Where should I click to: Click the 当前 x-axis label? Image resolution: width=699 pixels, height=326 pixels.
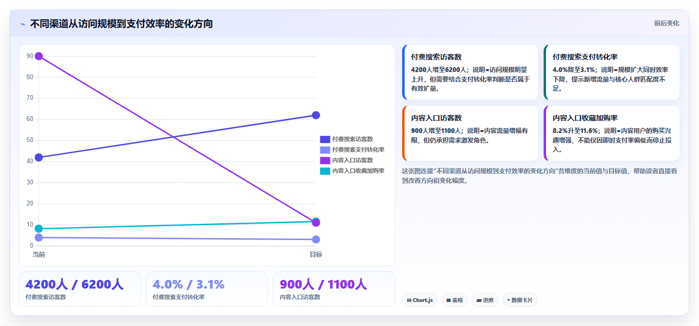(x=39, y=254)
